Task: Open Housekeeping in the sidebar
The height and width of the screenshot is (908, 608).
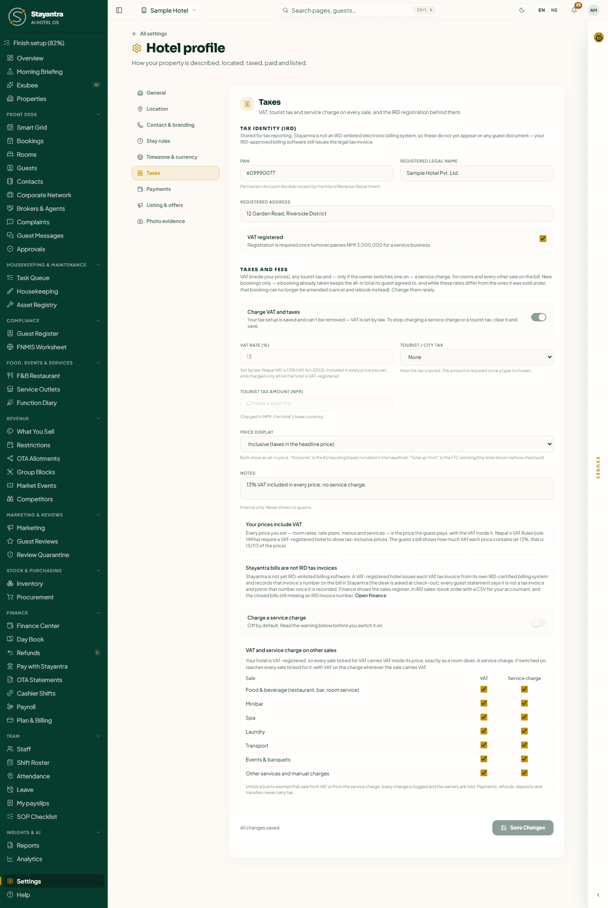Action: 54,291
